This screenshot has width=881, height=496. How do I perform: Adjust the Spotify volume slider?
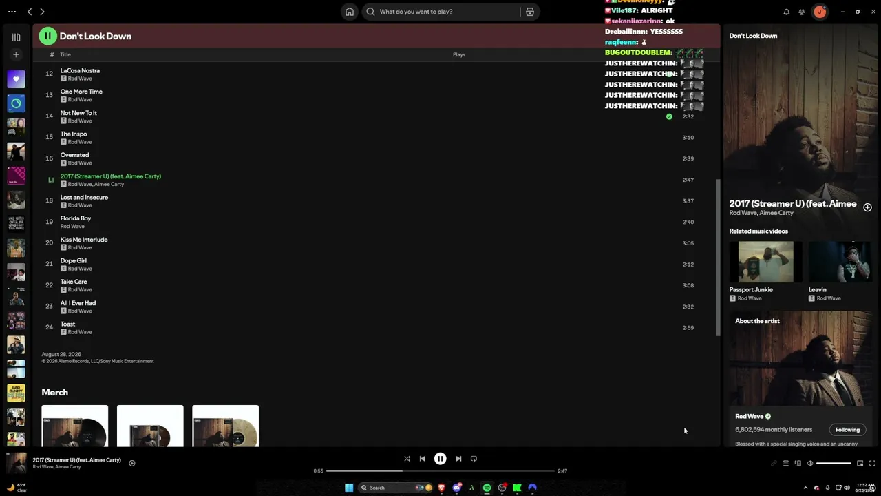[834, 464]
